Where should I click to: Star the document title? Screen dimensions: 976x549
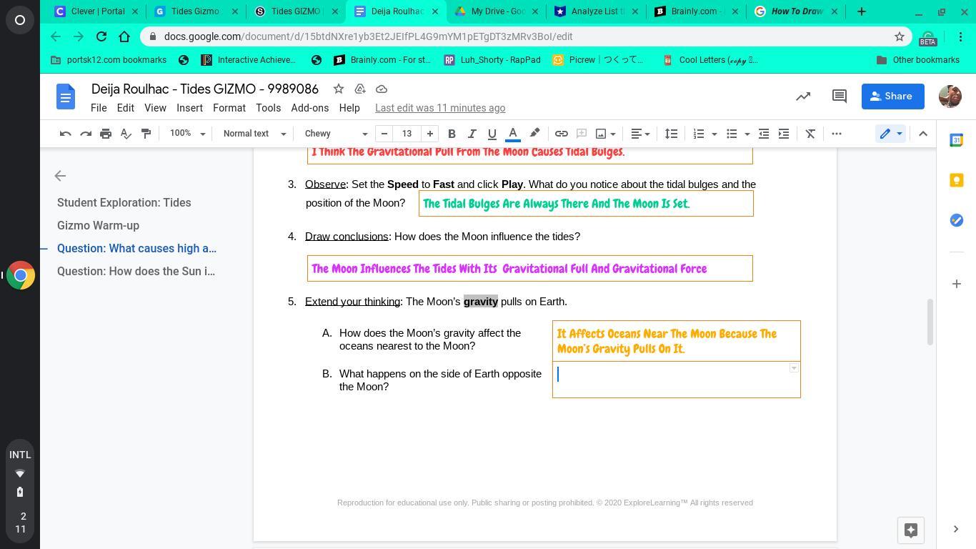339,89
